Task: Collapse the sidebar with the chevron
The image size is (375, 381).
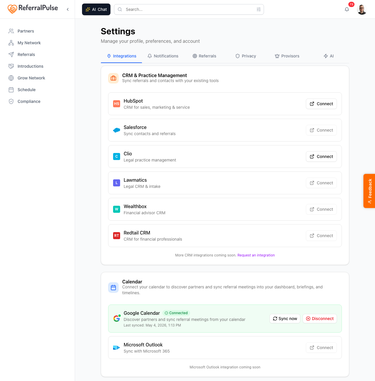Action: click(x=68, y=9)
